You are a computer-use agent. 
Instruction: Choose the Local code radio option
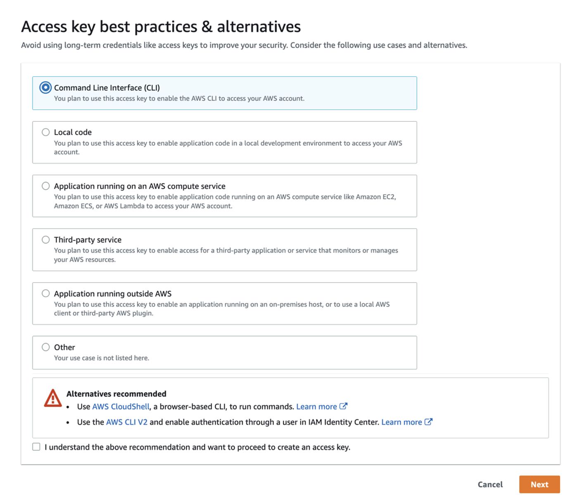coord(45,132)
